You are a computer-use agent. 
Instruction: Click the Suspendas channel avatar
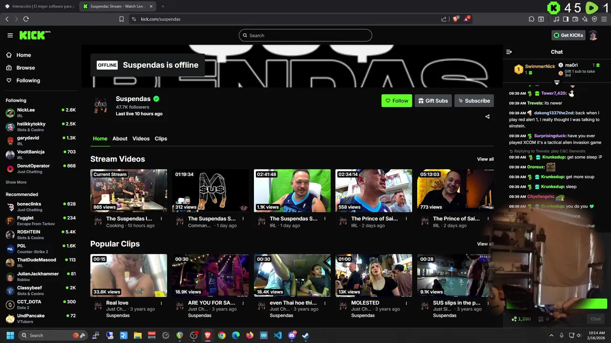click(x=101, y=104)
